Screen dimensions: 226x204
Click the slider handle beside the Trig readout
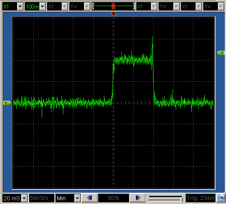182,200
